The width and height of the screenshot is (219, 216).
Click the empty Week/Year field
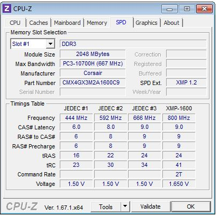coord(186,92)
